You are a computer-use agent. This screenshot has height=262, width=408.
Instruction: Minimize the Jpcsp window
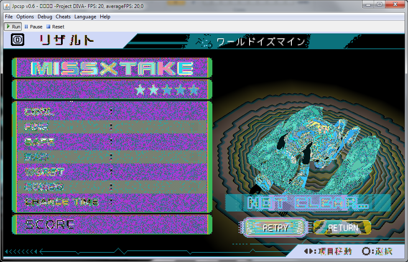point(368,5)
